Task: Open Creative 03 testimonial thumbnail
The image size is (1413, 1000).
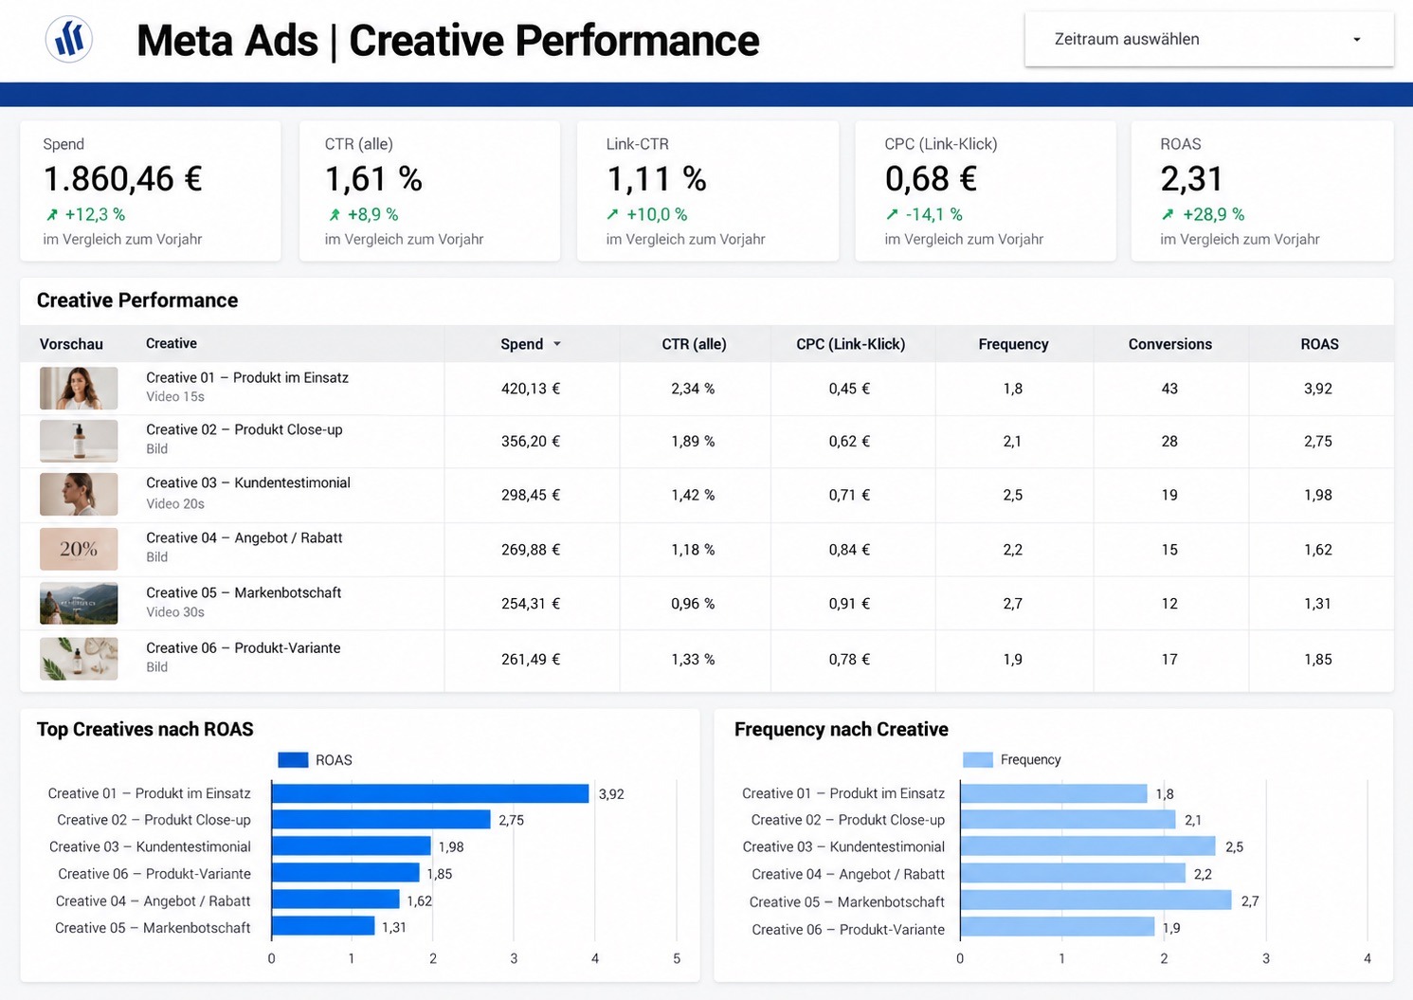Action: [79, 494]
